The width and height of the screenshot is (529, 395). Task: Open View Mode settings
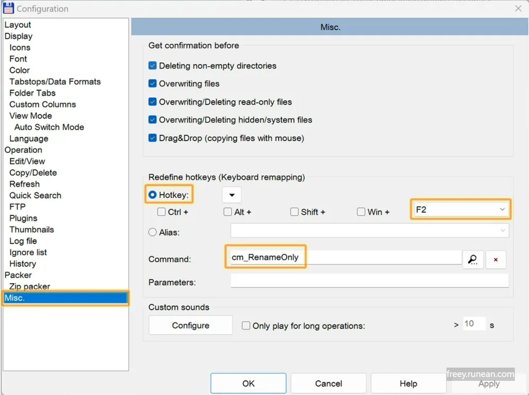[30, 116]
